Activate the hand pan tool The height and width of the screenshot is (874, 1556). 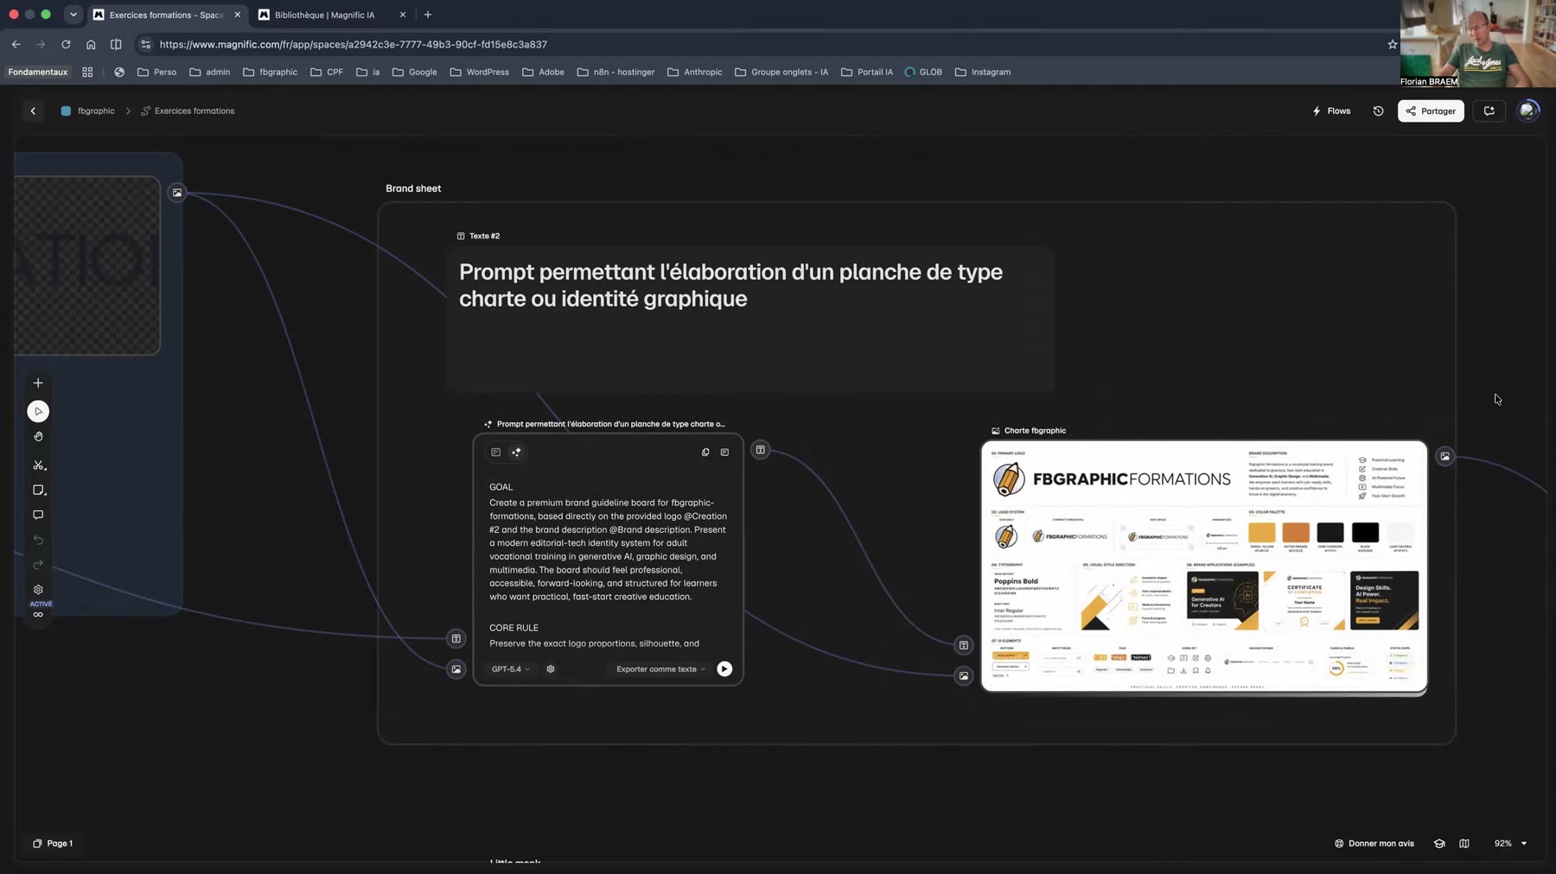38,437
